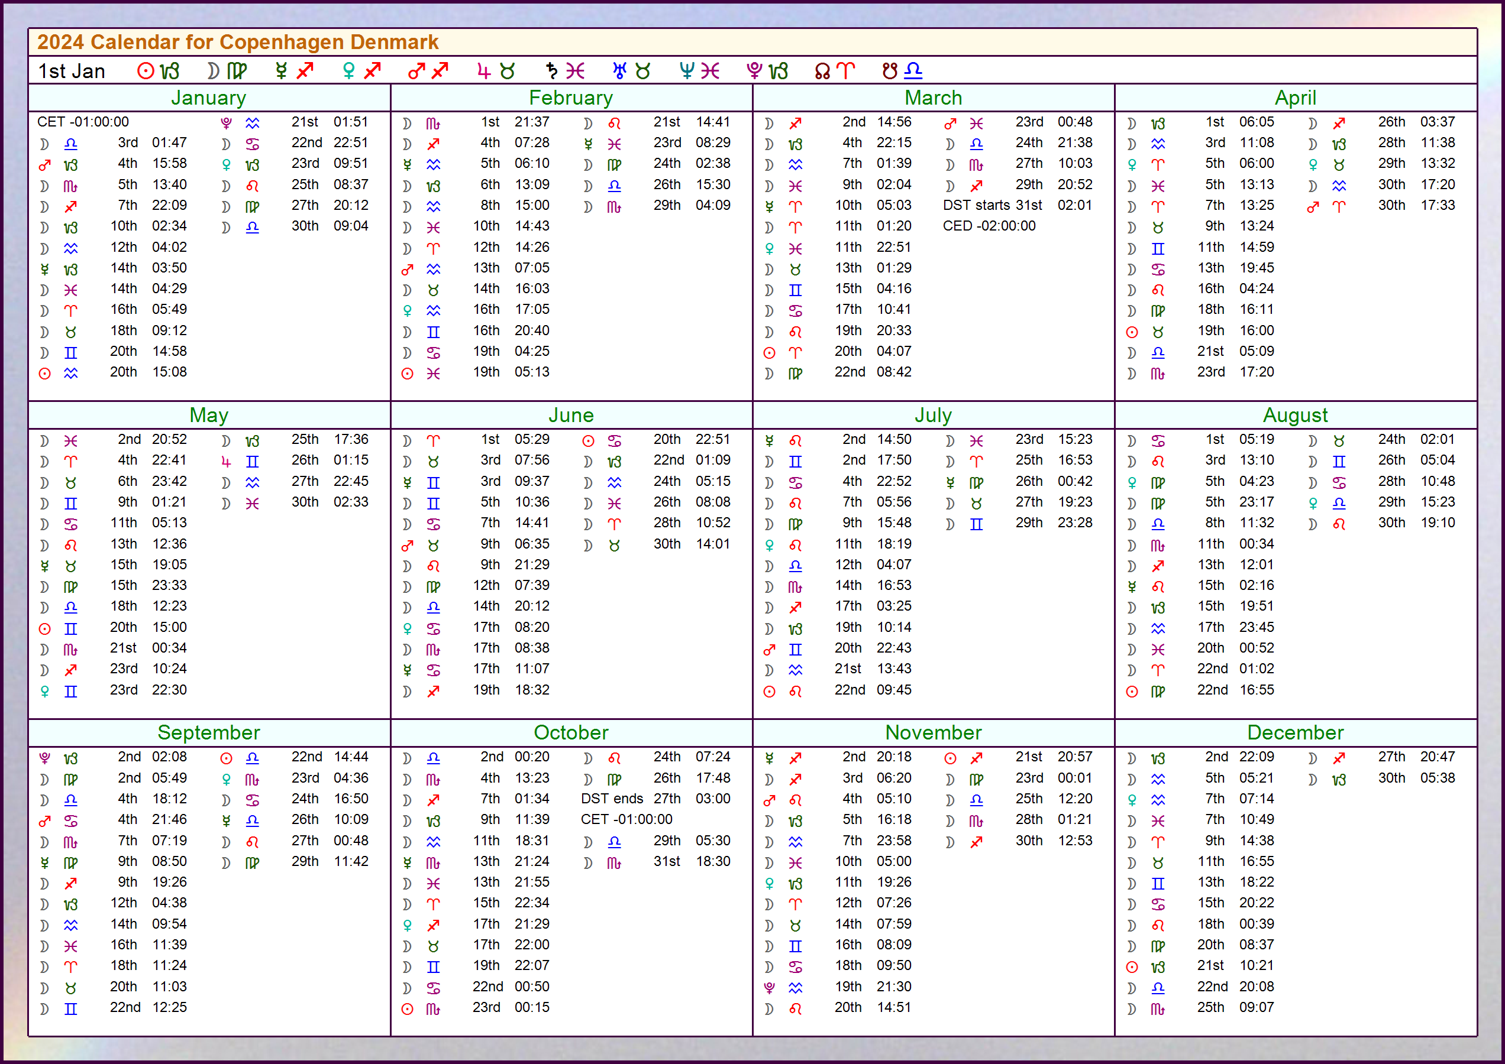Click the Mars glyph on April 30th 17:33
The width and height of the screenshot is (1505, 1064).
(x=1313, y=206)
